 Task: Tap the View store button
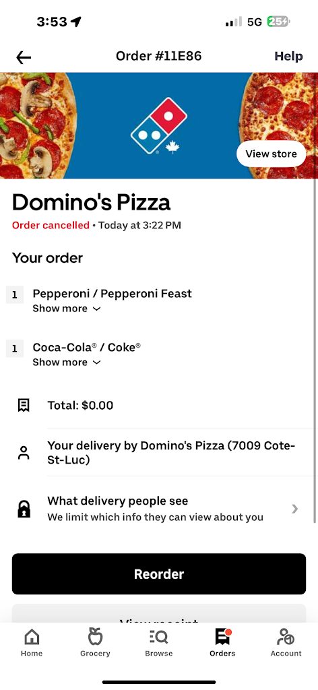(x=271, y=154)
